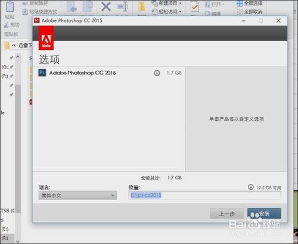Screen dimensions: 298x244
Task: Click Copy path (复制路径) in Explorer ribbon
Action: click(35, 4)
